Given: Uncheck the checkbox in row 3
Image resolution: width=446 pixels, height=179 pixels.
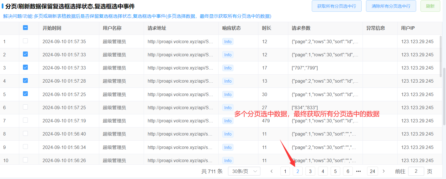Looking at the screenshot, I should point(25,67).
